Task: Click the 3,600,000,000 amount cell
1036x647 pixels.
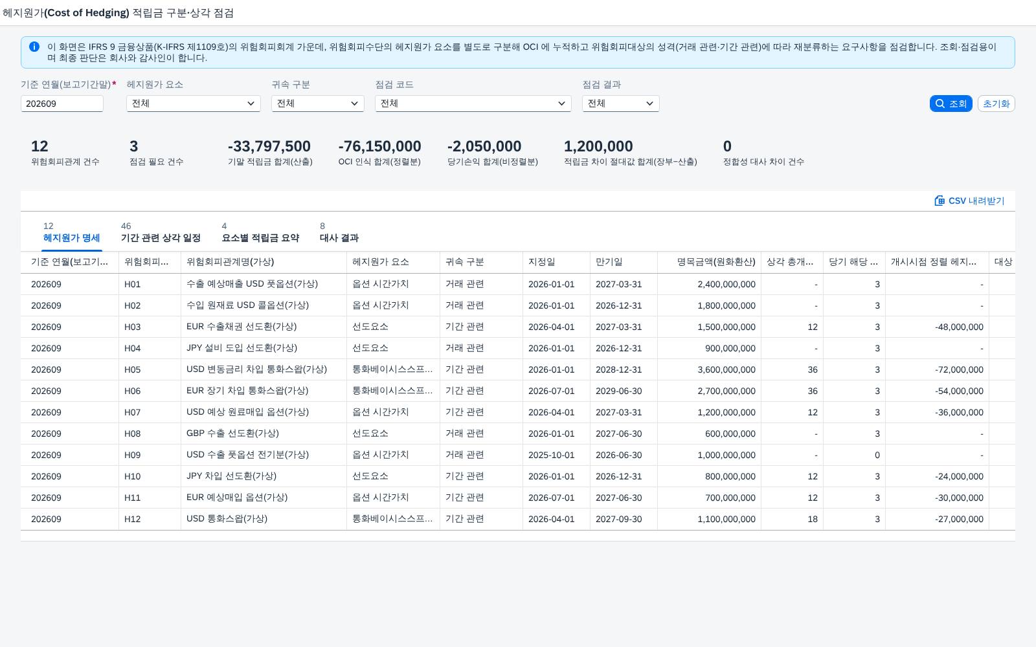Action: pyautogui.click(x=709, y=369)
